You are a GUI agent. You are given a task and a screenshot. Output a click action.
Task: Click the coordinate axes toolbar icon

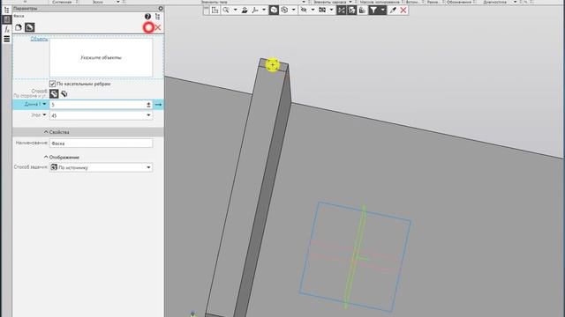tap(255, 10)
